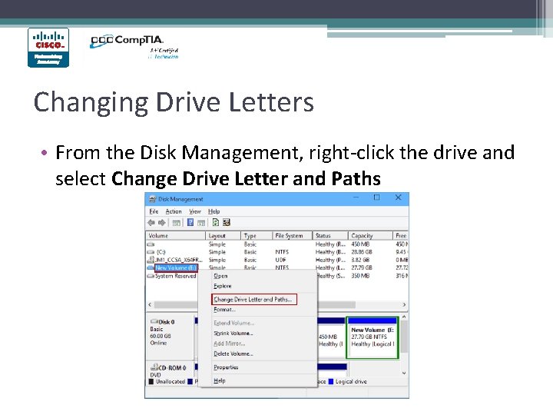Open the View menu
553x415 pixels.
[x=195, y=211]
